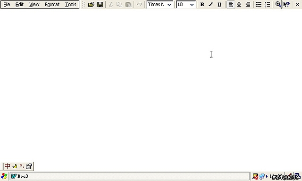302x181 pixels.
Task: Toggle Bold formatting
Action: [x=202, y=4]
